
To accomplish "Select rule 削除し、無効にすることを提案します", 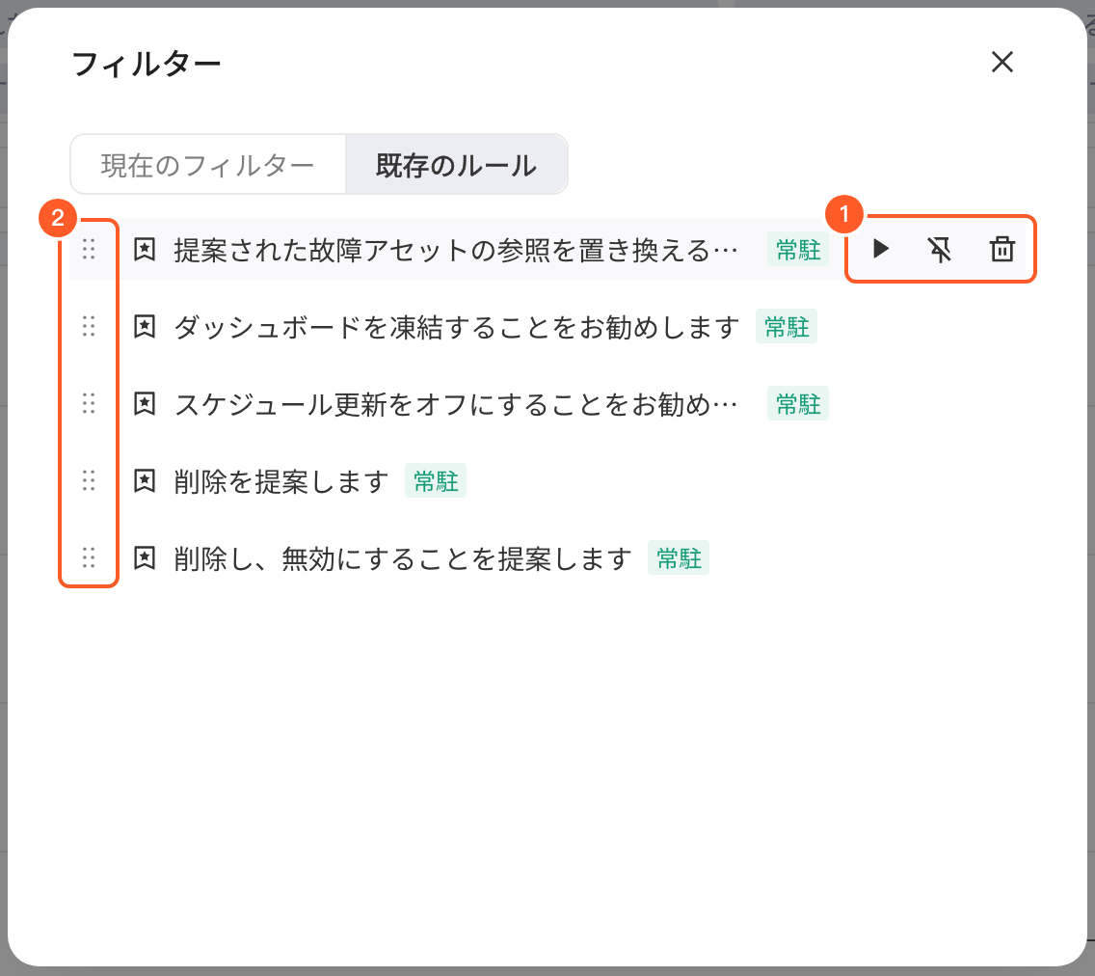I will (403, 558).
